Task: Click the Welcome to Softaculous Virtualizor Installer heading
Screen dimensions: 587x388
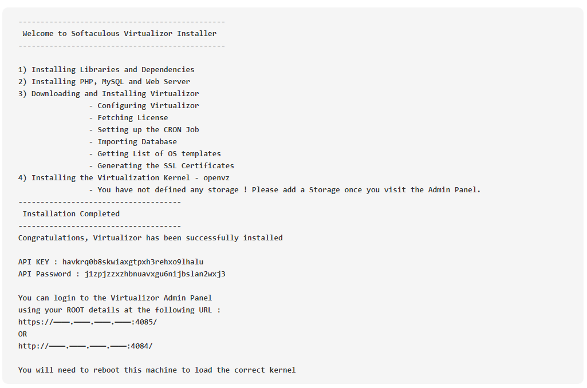Action: [x=120, y=34]
